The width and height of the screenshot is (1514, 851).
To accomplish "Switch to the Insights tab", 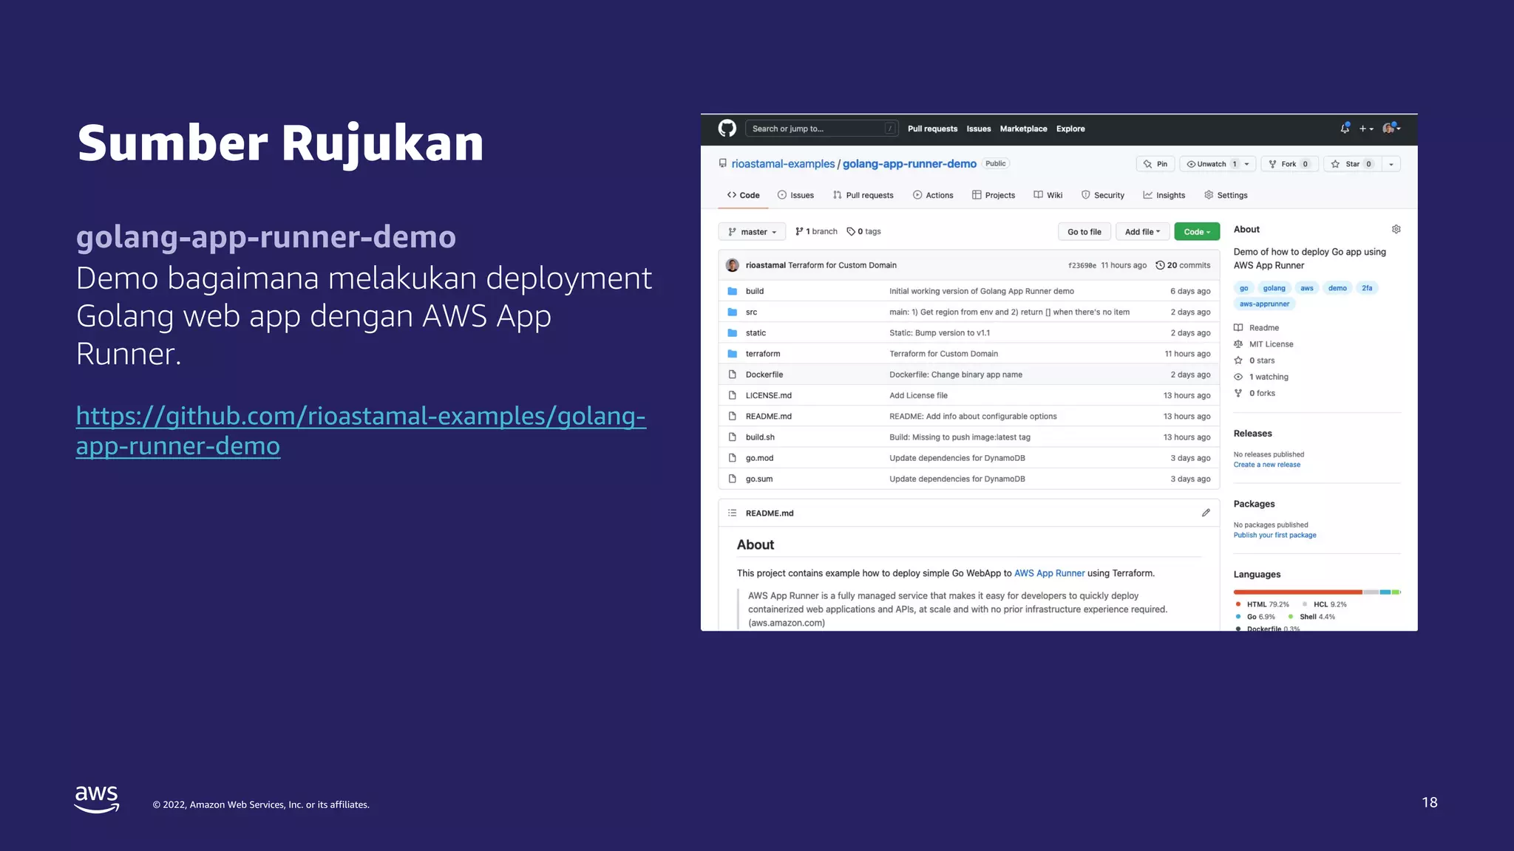I will 1164,195.
